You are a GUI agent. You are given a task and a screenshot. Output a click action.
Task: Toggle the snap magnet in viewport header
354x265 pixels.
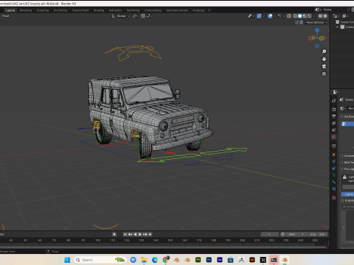tap(143, 16)
